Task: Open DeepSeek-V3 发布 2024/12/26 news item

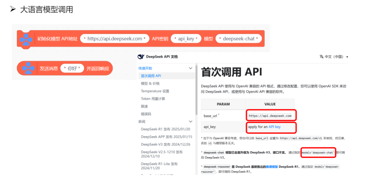Action: pyautogui.click(x=166, y=144)
